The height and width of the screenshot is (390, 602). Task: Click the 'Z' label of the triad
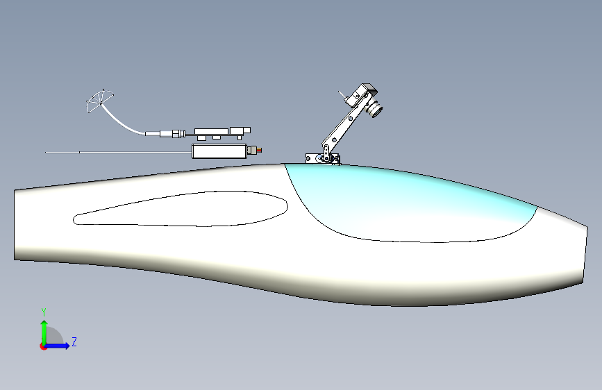coord(74,341)
